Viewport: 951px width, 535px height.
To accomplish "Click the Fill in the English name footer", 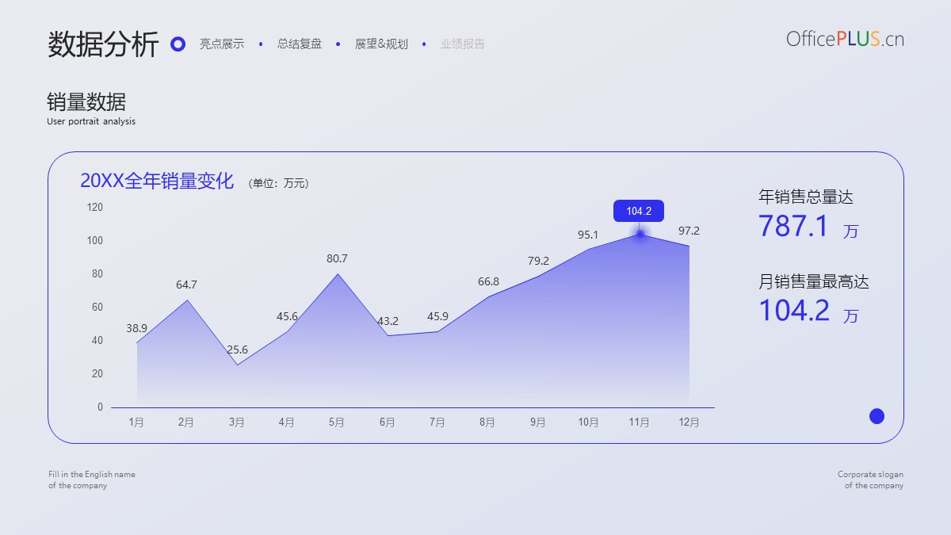I will [x=92, y=480].
